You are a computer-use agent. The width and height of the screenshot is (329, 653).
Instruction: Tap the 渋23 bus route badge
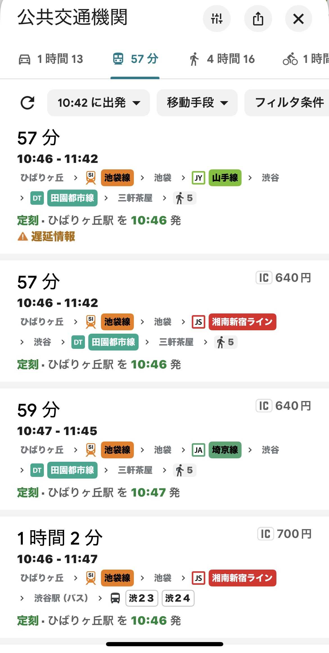[x=141, y=598]
